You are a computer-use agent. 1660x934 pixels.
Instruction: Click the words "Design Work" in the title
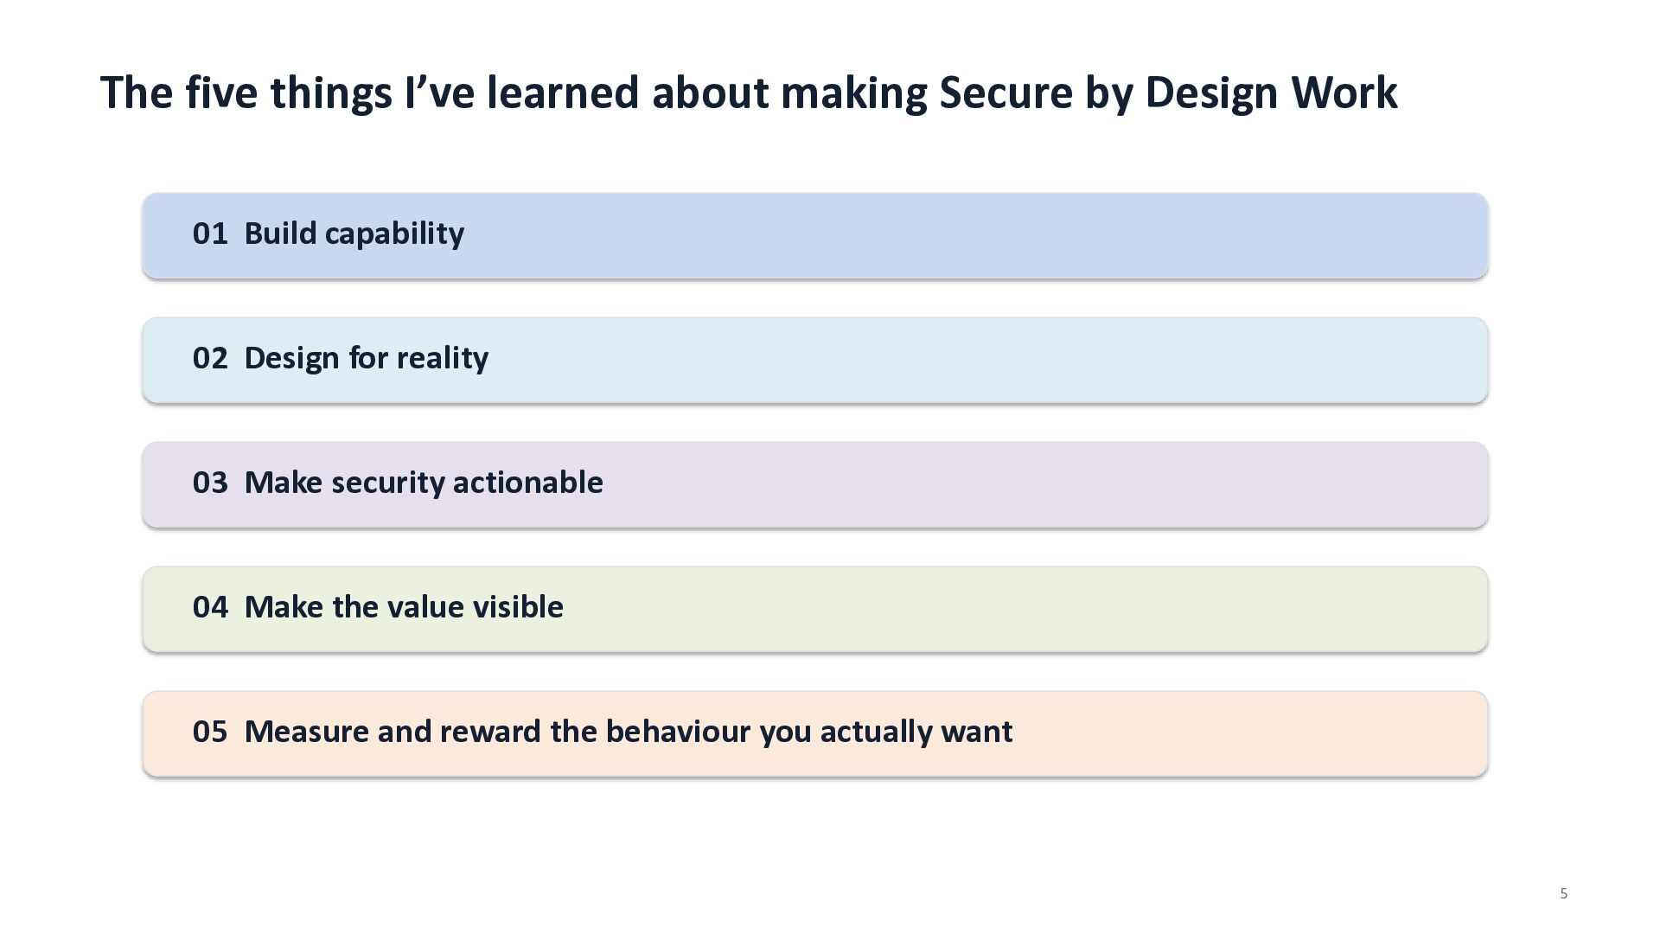point(1271,93)
